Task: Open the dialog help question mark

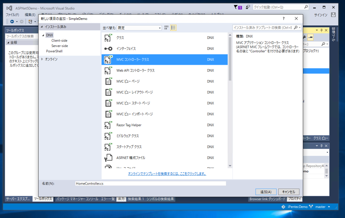Action: point(284,19)
